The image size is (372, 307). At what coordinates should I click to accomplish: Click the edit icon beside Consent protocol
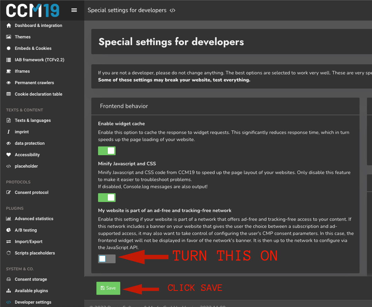[8, 192]
